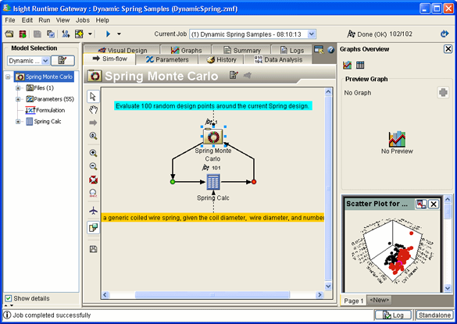Open the Help menu
Screen dimensions: 457x324
click(x=102, y=20)
